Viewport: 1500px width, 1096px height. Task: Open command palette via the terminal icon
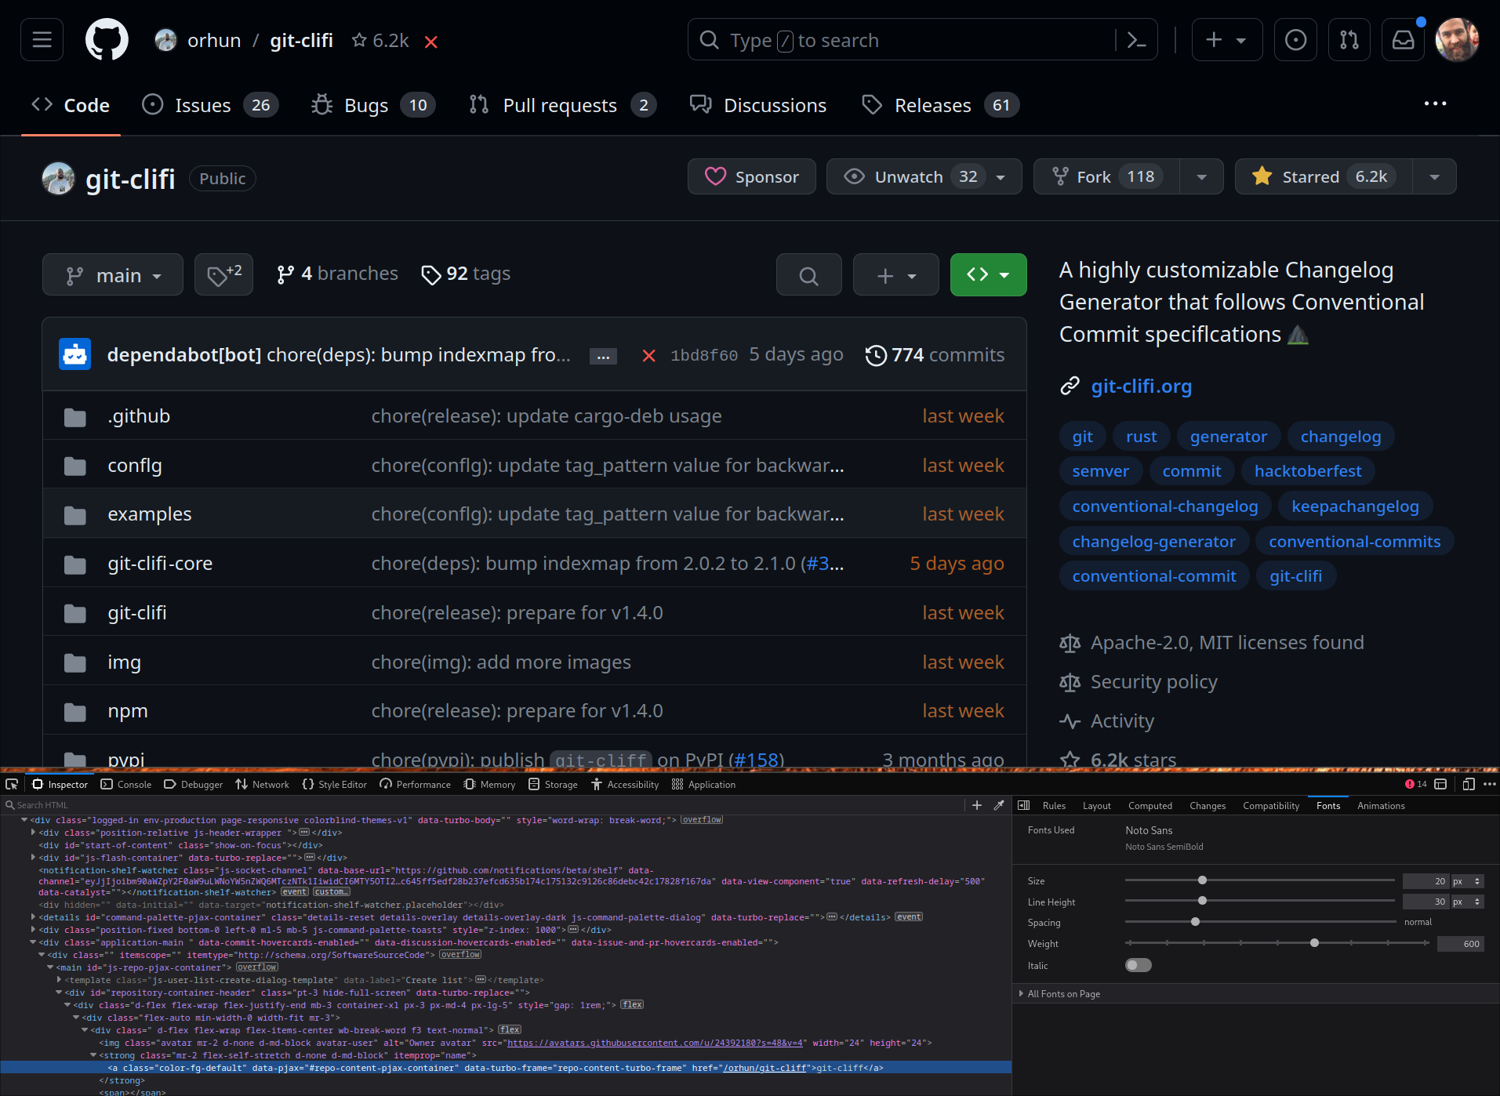pyautogui.click(x=1137, y=39)
